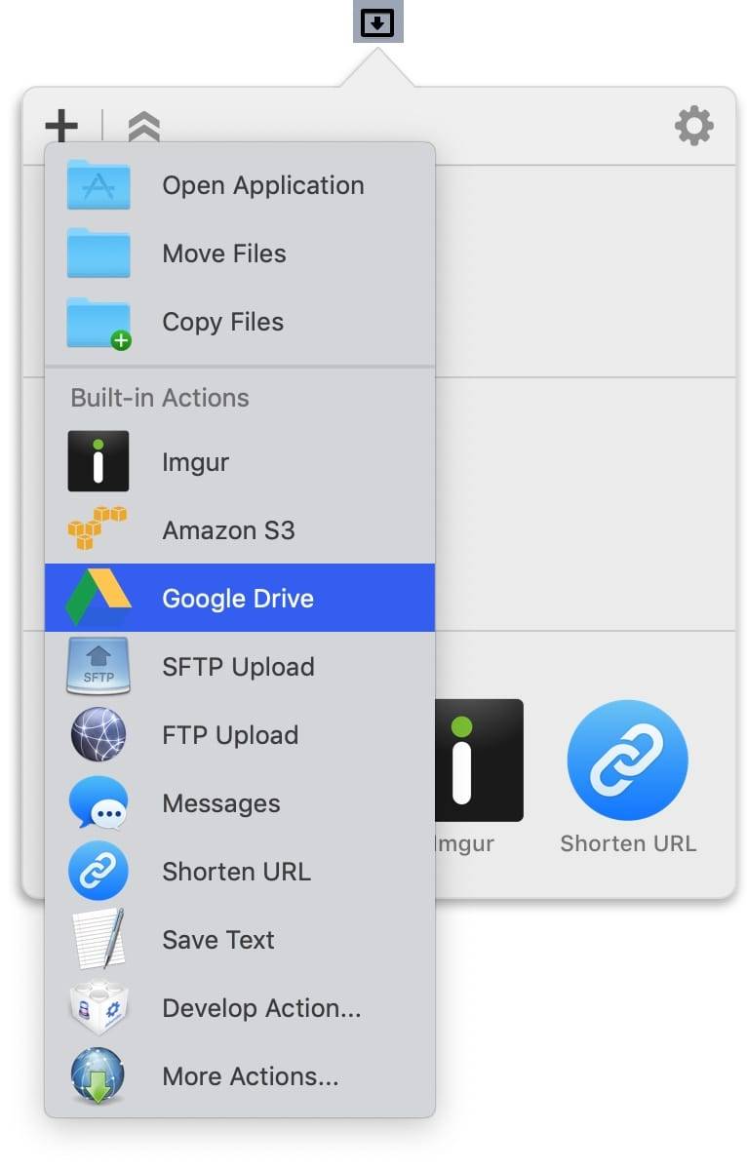Pick the Amazon S3 cubes icon
The width and height of the screenshot is (747, 1170).
[98, 529]
